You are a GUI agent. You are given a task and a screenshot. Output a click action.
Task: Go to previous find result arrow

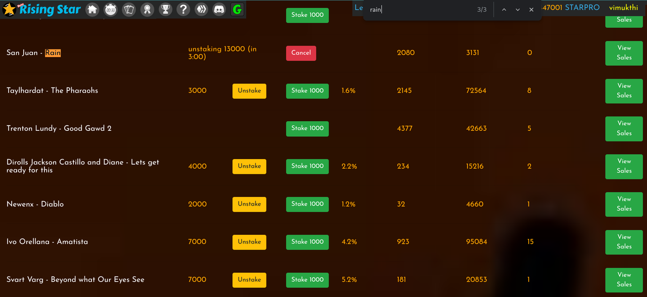click(x=504, y=10)
